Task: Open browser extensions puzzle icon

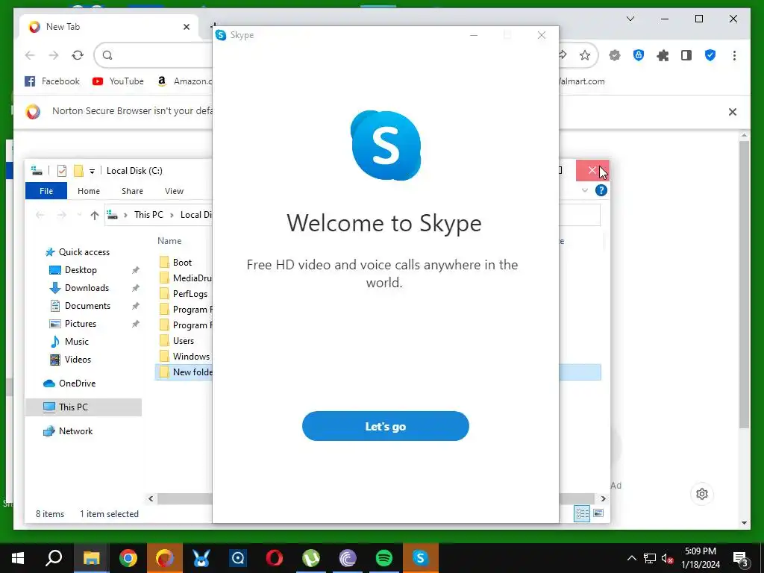Action: (x=663, y=55)
